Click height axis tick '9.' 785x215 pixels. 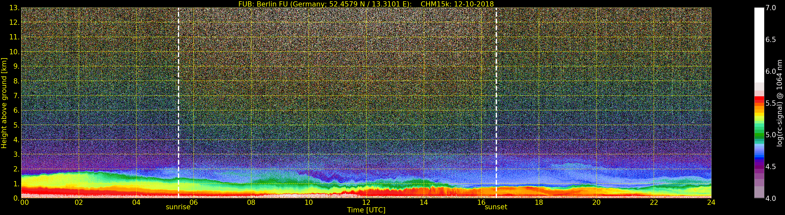[16, 66]
